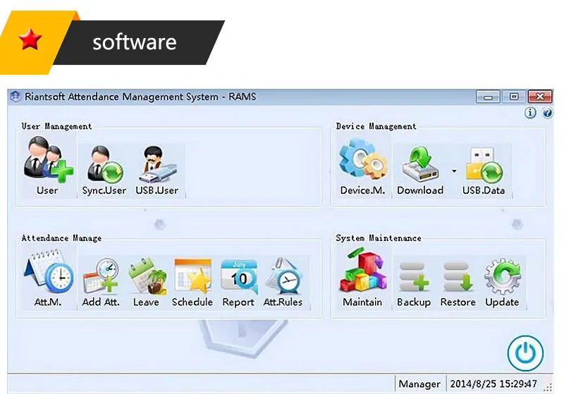
Task: Click the window resize grip corner
Action: [x=548, y=387]
